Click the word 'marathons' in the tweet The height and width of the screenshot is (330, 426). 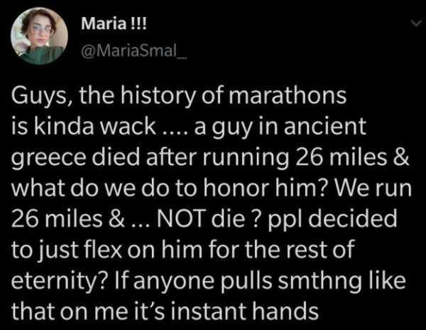(288, 96)
